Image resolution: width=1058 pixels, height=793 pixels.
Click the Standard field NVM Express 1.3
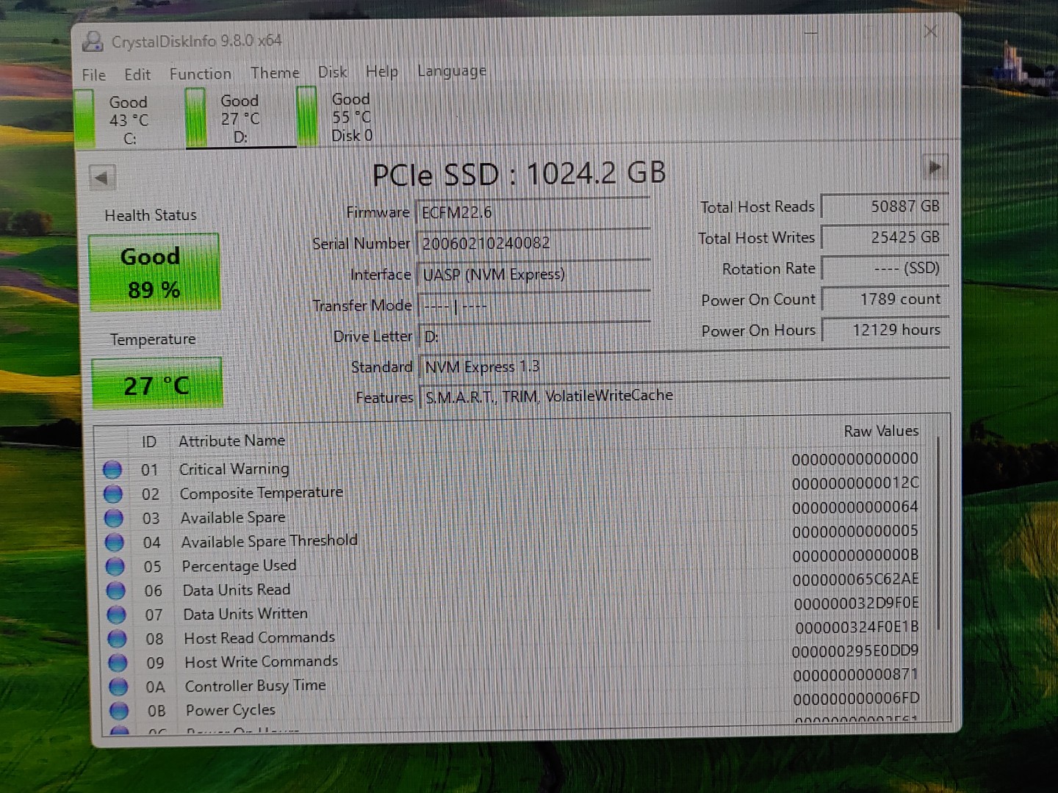pyautogui.click(x=684, y=366)
